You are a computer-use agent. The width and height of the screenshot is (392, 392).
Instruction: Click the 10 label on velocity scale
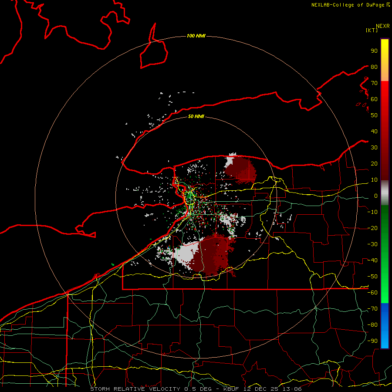(x=374, y=180)
